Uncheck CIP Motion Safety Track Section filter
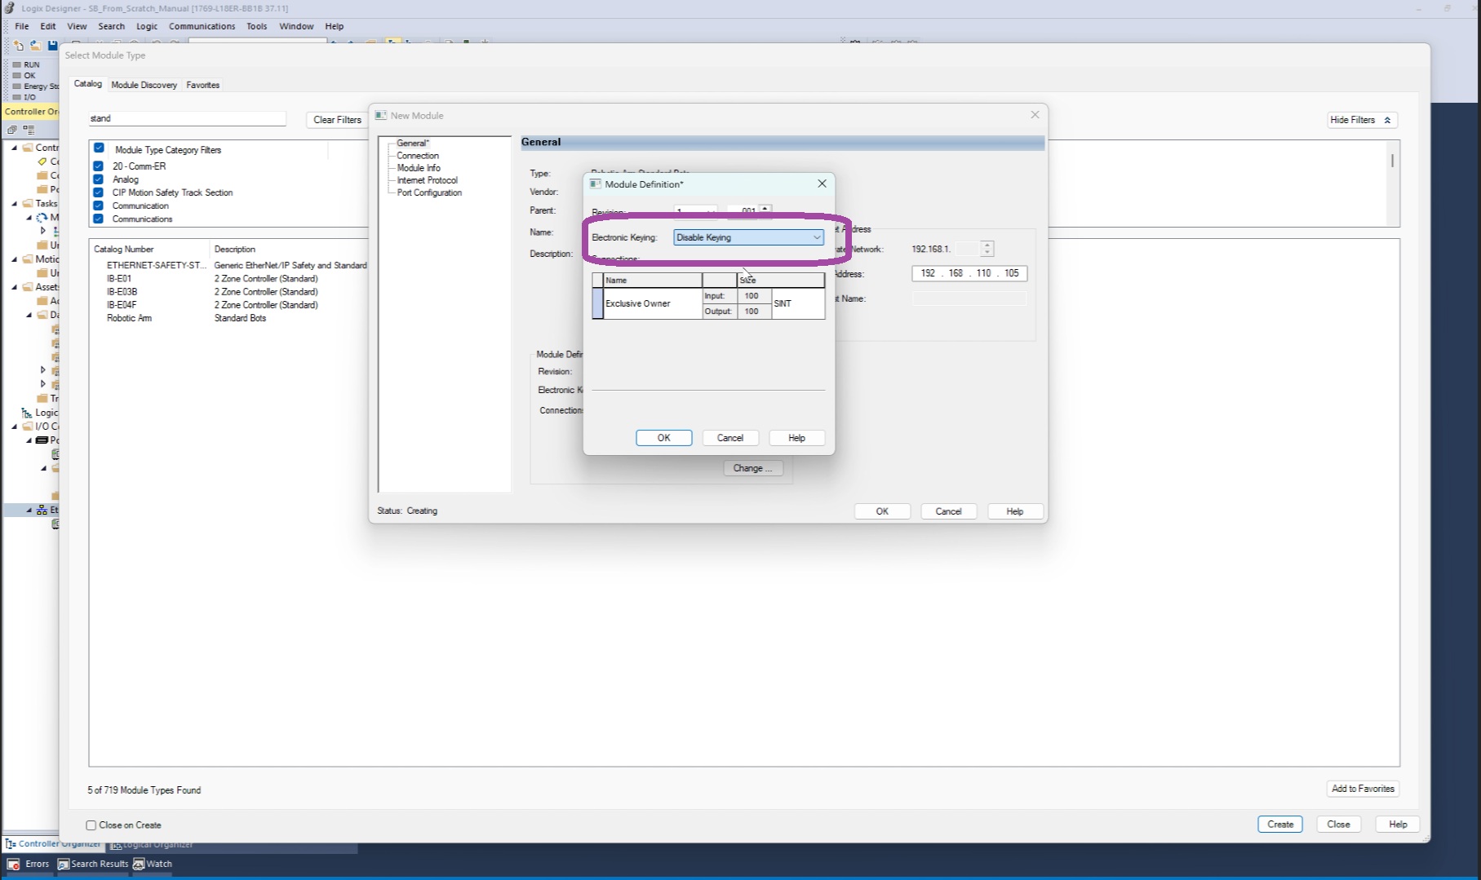1481x880 pixels. click(99, 192)
